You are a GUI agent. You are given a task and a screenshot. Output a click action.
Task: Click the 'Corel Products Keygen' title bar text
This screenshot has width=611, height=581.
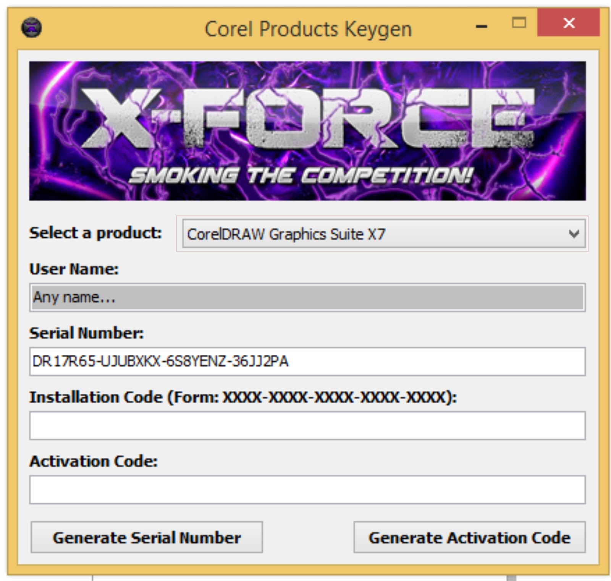point(308,29)
